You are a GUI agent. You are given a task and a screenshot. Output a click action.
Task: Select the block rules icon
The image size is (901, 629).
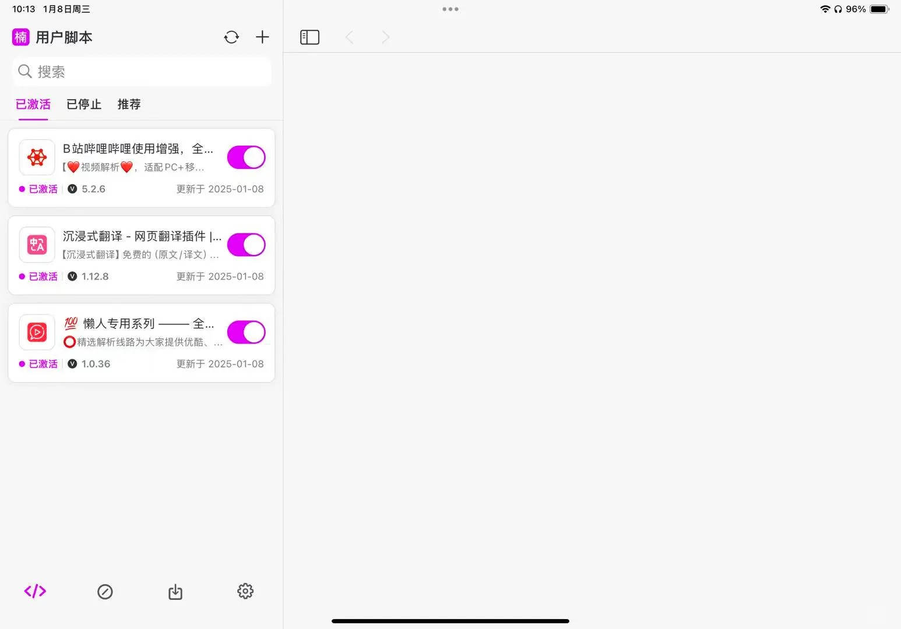(105, 591)
